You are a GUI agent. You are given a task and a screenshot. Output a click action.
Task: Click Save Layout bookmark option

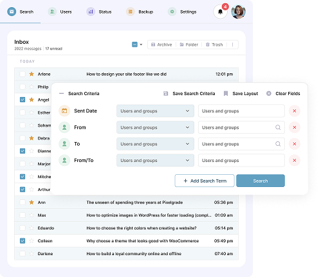(241, 94)
